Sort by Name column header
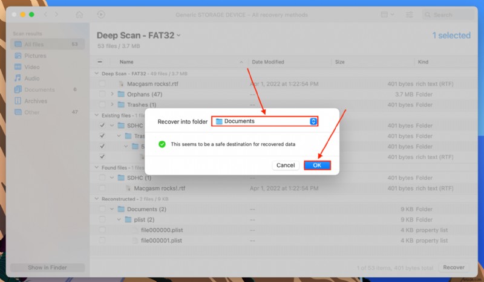Image resolution: width=484 pixels, height=282 pixels. [126, 62]
